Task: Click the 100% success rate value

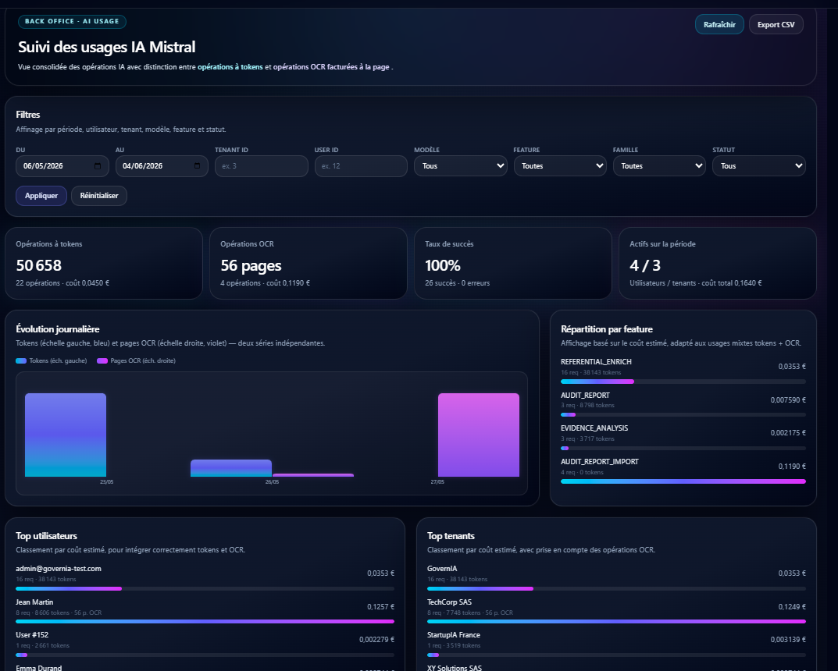Action: [443, 265]
